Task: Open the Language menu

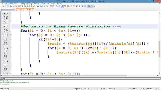Action: tap(29, 4)
